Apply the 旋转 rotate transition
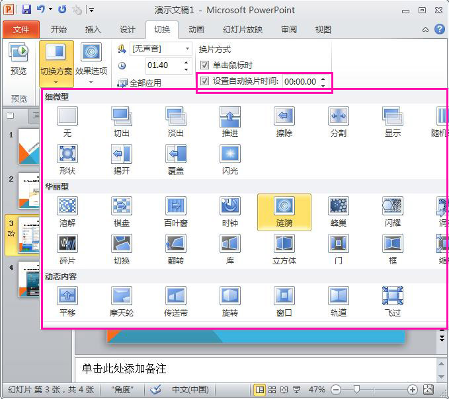This screenshot has width=449, height=399. (x=230, y=302)
